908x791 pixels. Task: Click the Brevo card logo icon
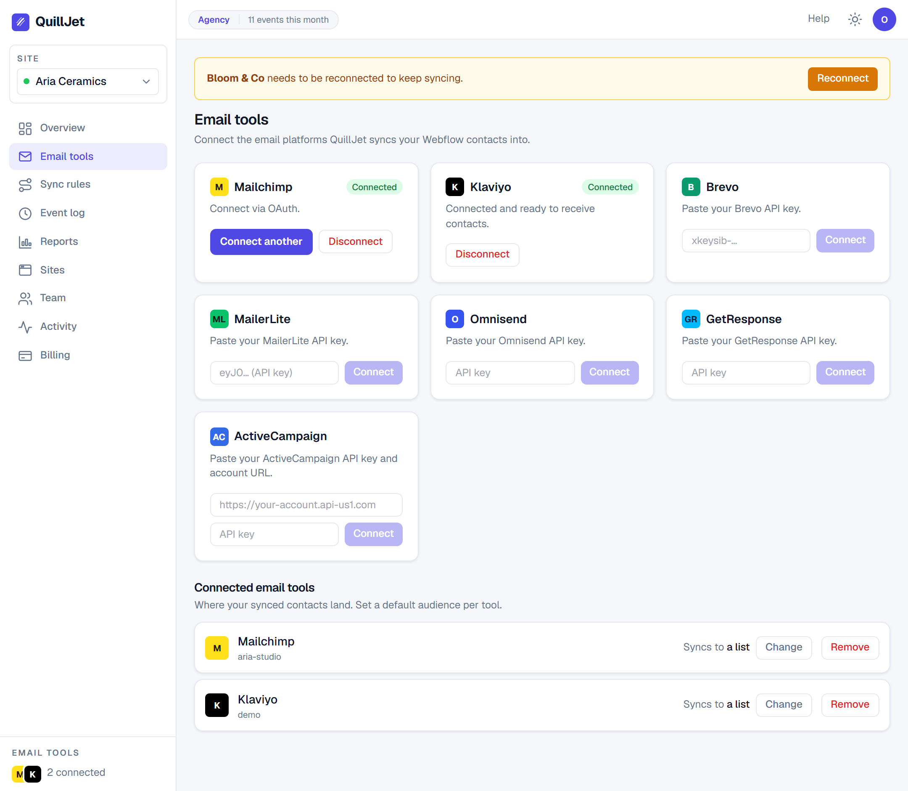pos(691,187)
